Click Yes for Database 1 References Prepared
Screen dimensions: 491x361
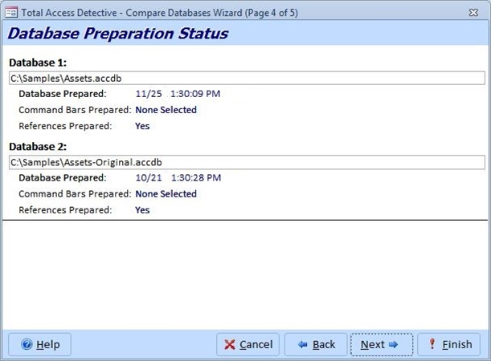pos(142,126)
